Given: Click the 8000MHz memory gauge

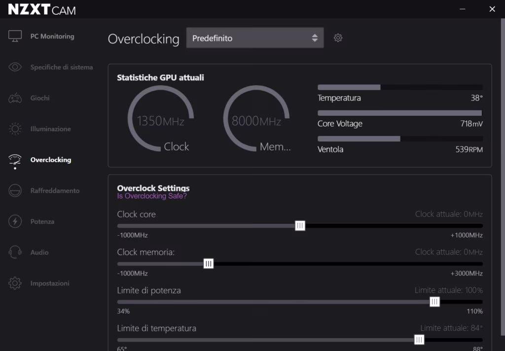Looking at the screenshot, I should [256, 118].
